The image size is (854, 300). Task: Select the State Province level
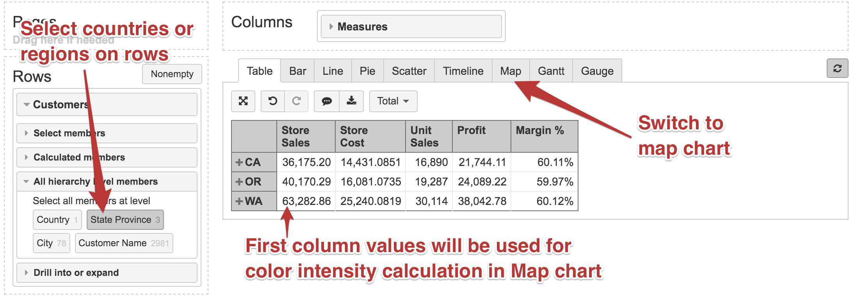(x=125, y=220)
